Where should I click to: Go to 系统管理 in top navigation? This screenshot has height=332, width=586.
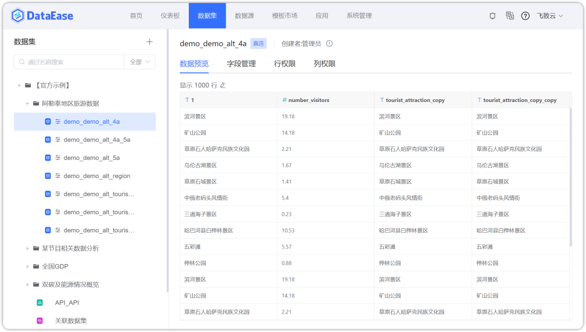(x=359, y=16)
